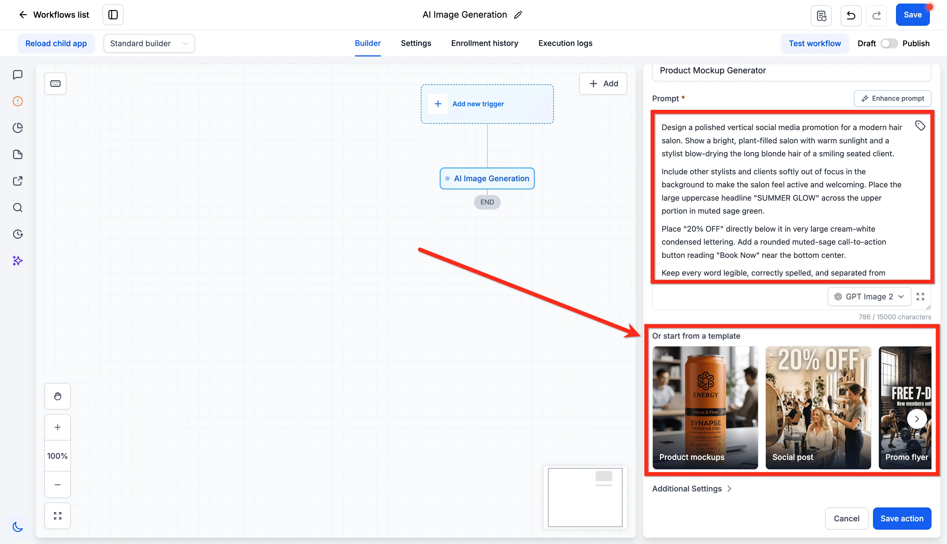Toggle the Draft to Publish switch
Viewport: 947px width, 544px height.
pos(889,44)
